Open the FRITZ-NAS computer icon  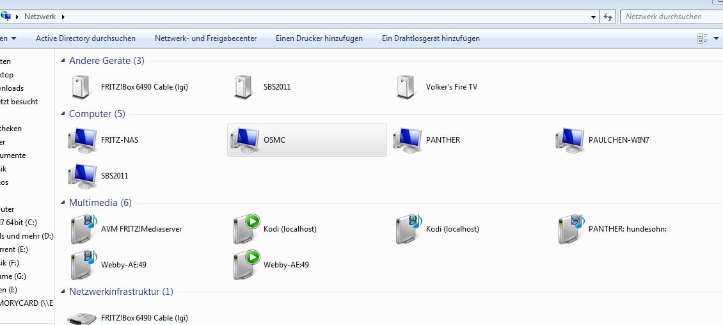click(x=83, y=140)
